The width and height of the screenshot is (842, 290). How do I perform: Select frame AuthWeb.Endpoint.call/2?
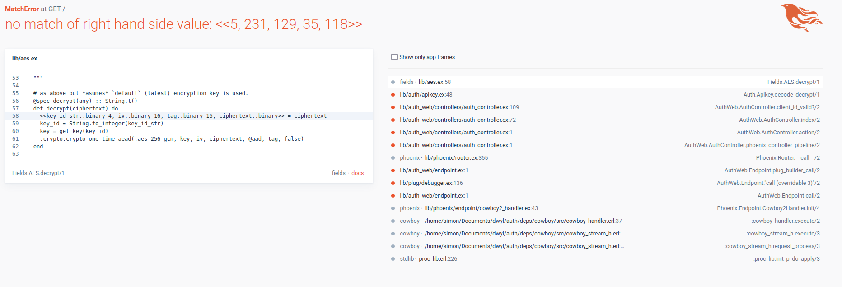pos(605,196)
